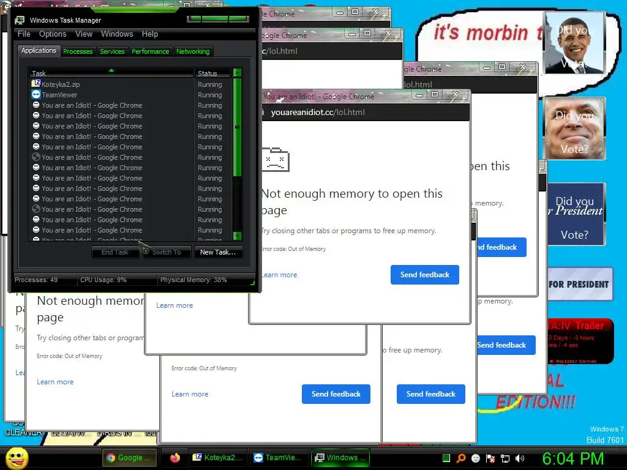Open the Help menu in Task Manager
This screenshot has height=470, width=627.
[x=150, y=34]
